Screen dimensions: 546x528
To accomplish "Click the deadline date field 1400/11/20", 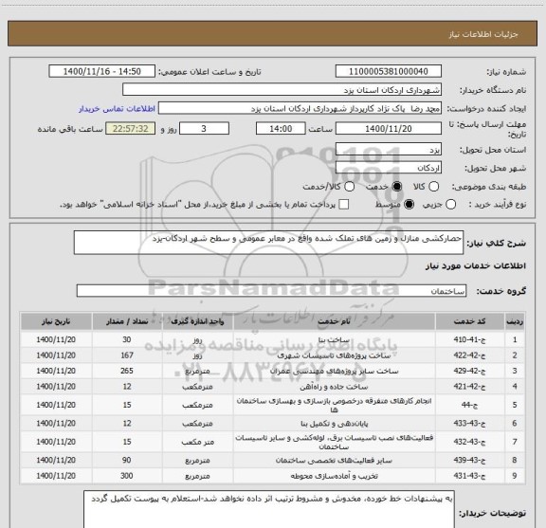I will coord(389,129).
